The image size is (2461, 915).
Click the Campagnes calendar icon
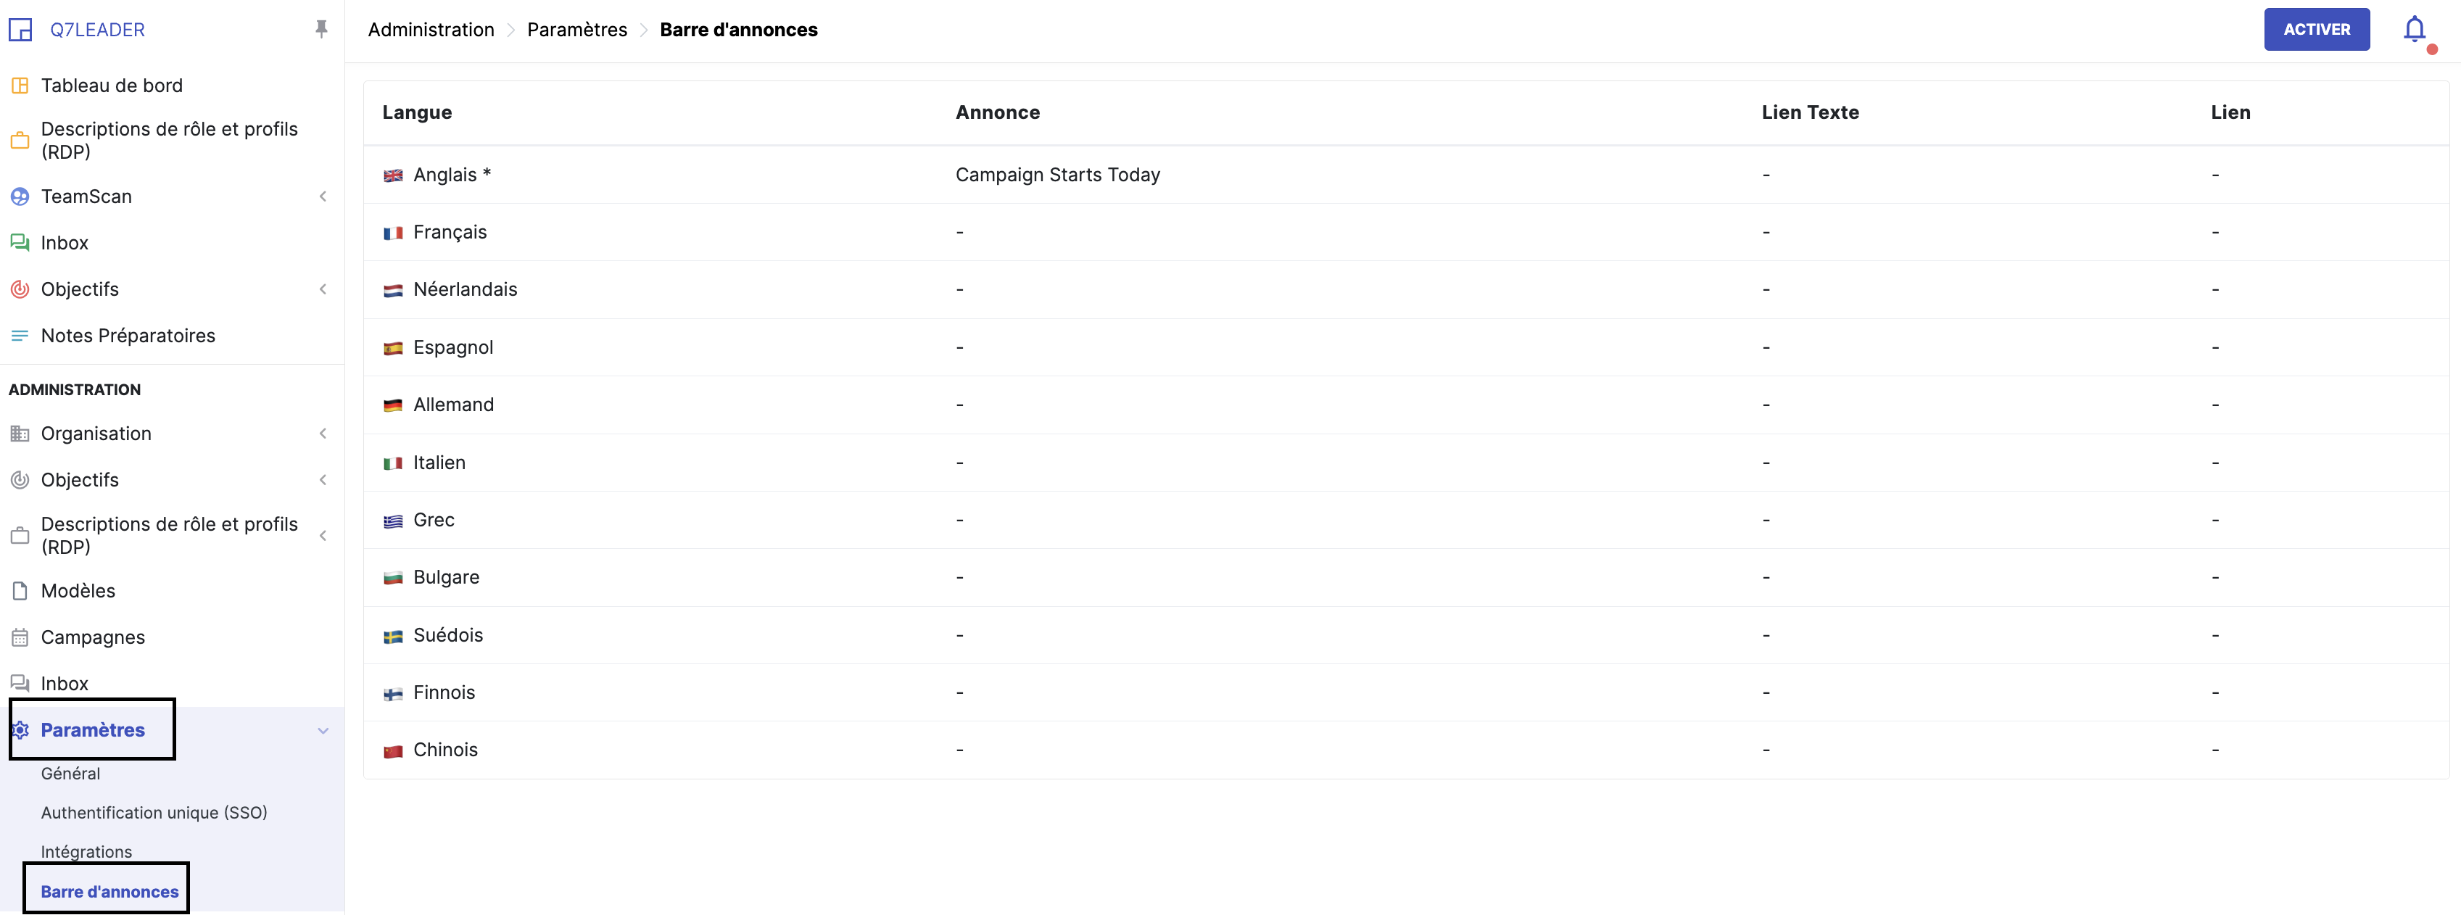[x=19, y=638]
